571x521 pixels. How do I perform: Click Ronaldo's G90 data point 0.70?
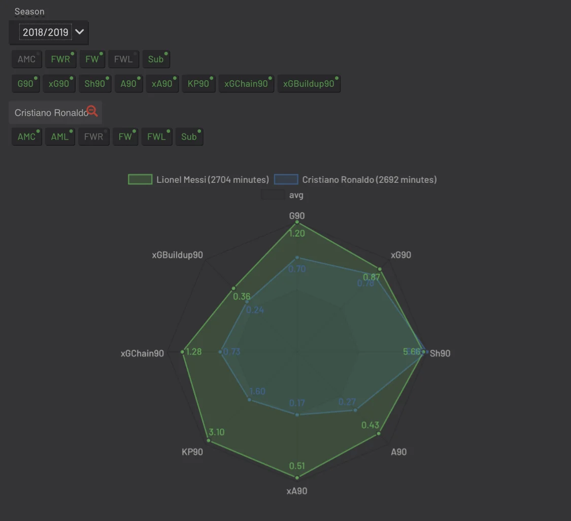[x=297, y=257]
